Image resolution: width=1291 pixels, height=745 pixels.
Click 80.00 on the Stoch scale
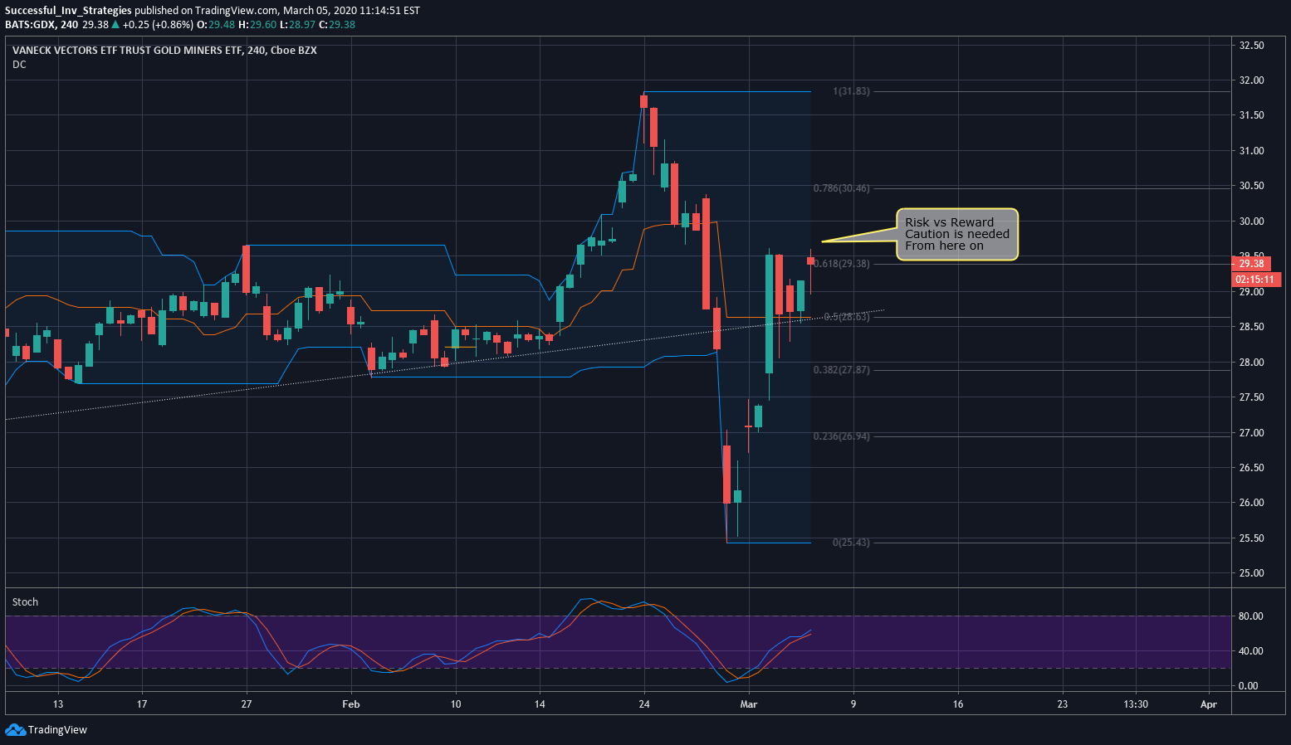[1249, 616]
